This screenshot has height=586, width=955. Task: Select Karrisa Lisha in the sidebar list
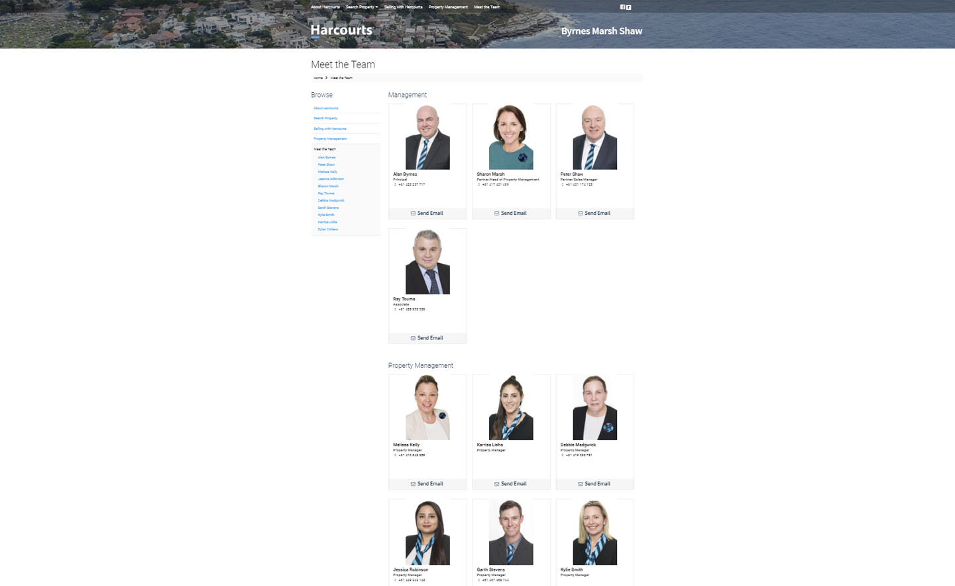click(327, 222)
